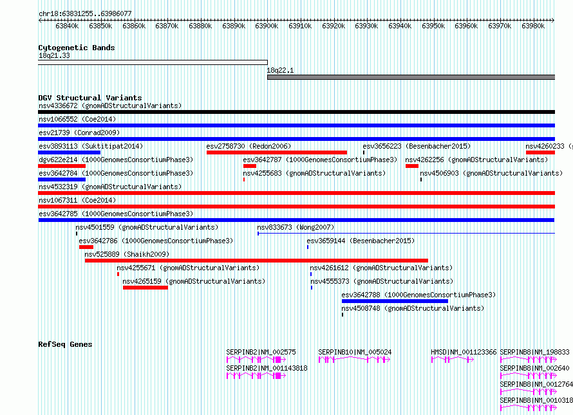
Task: Click DGV Structural Variants track title
Action: (90, 98)
